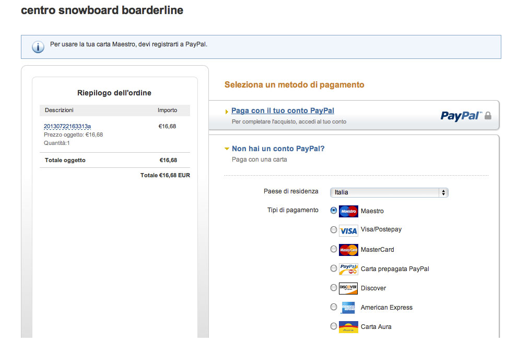Click the Descrizioni column header

(59, 111)
